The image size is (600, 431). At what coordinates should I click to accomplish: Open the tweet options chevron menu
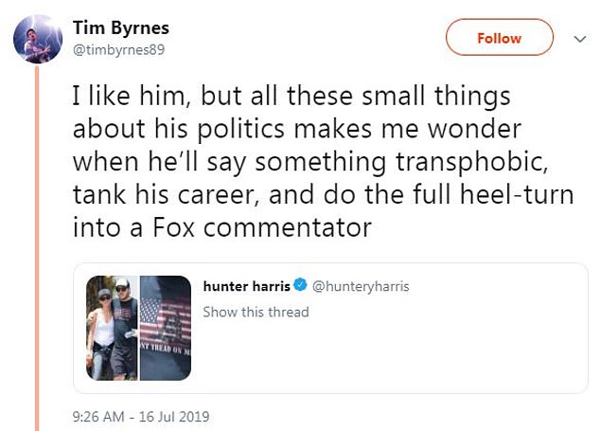581,38
